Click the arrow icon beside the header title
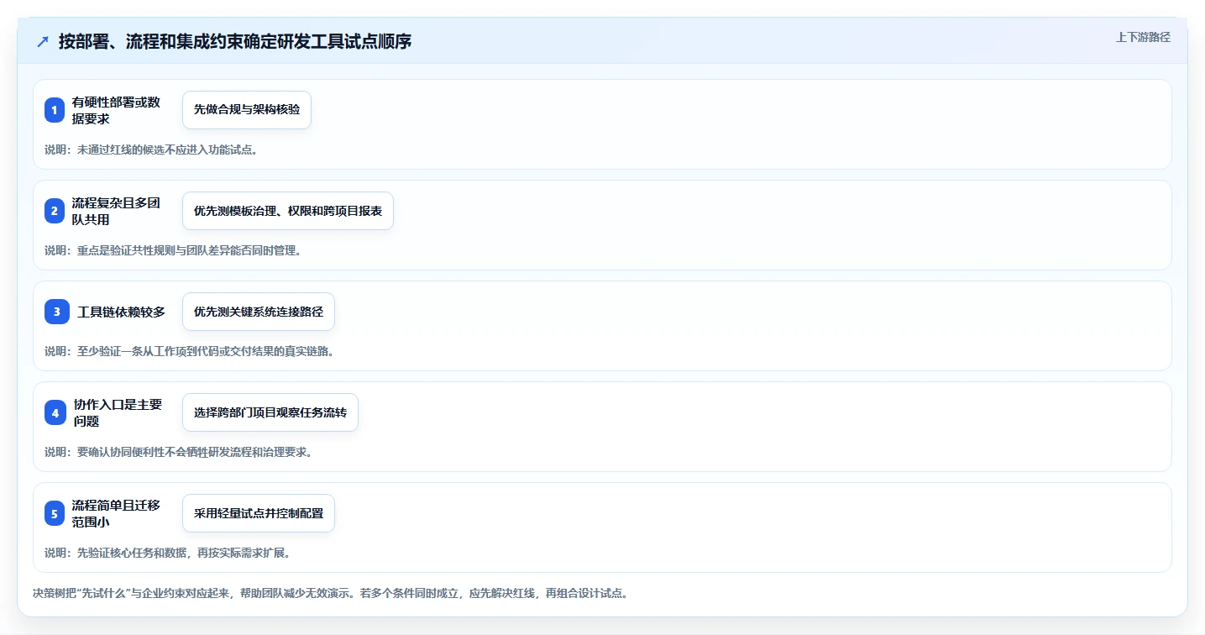Viewport: 1205px width, 635px height. (43, 41)
